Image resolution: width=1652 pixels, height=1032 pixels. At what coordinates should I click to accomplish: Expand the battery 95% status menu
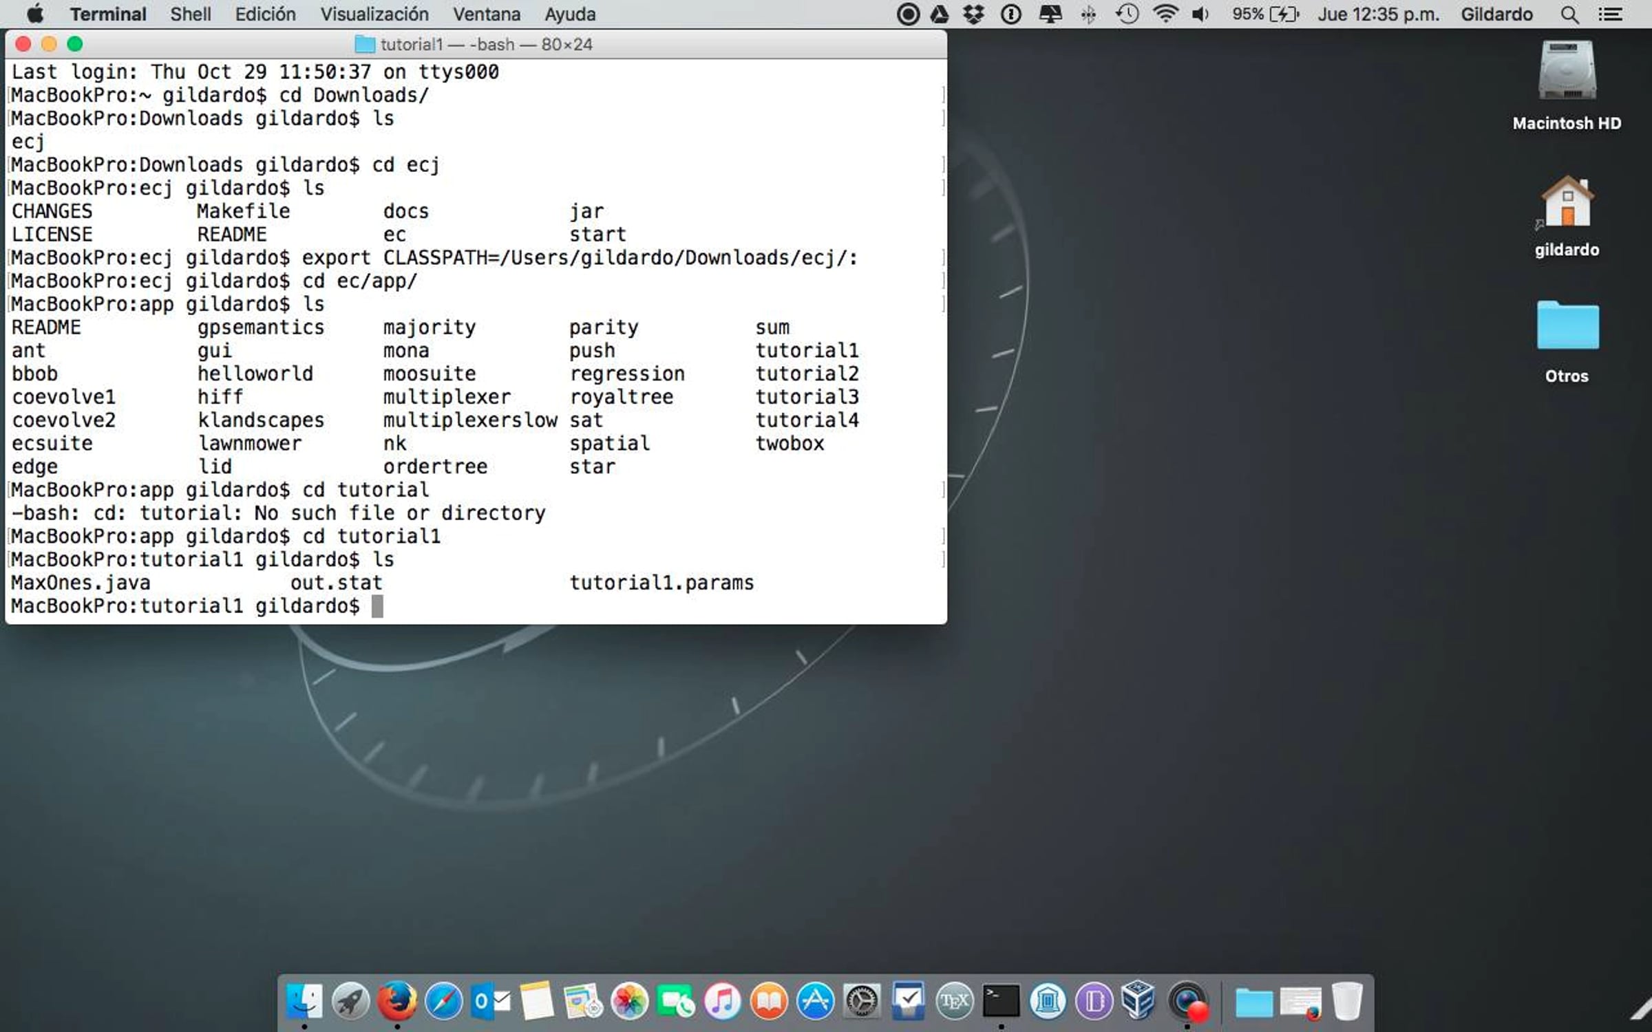[x=1265, y=14]
